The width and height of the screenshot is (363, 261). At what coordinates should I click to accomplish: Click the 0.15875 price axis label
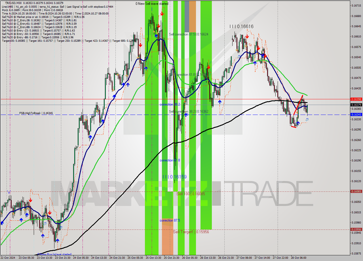356,254
